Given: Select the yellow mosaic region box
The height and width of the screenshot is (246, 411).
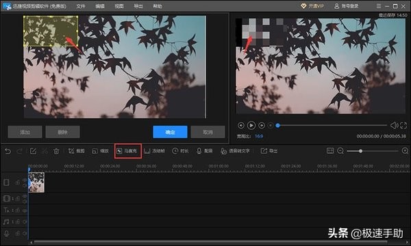Looking at the screenshot, I should (x=51, y=31).
